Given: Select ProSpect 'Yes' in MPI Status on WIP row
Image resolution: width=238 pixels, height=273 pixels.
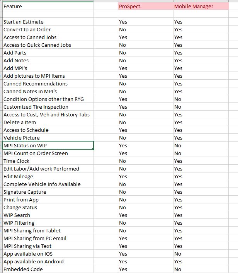Looking at the screenshot, I should pos(146,145).
